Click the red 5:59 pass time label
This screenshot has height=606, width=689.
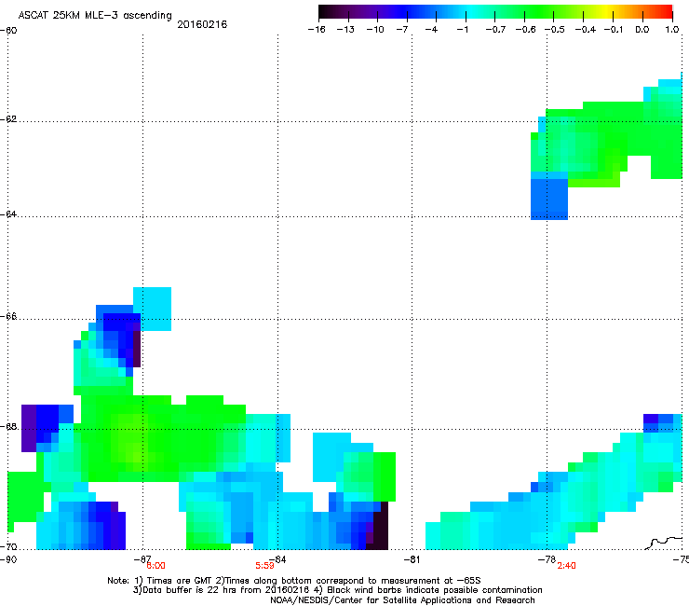click(265, 566)
